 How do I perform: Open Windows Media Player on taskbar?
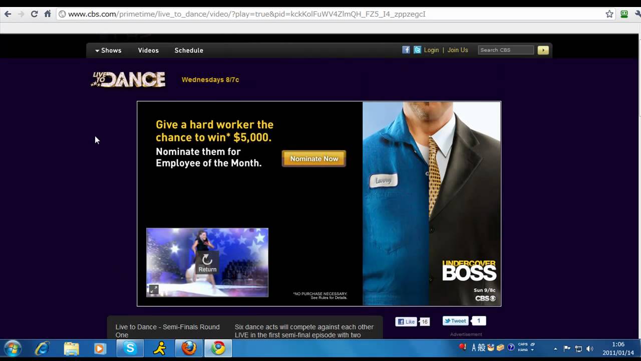pos(100,348)
